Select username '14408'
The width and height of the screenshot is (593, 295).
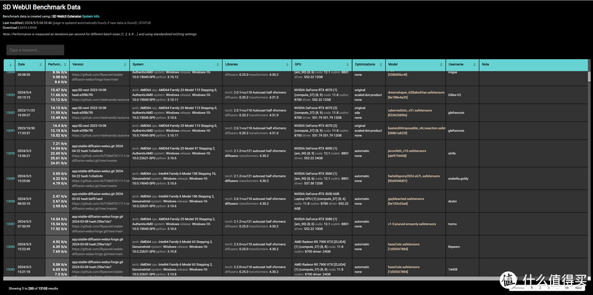[451, 269]
